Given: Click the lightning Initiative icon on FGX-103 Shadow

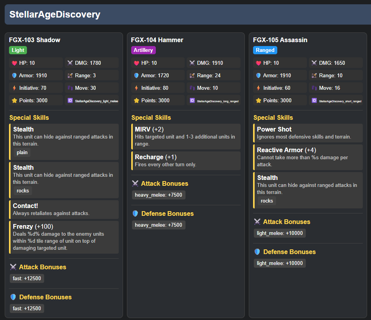Looking at the screenshot, I should coord(14,88).
